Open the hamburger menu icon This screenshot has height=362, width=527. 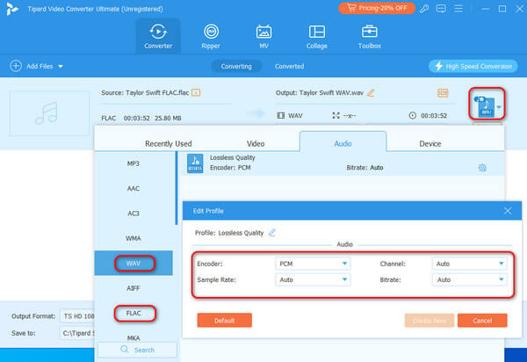[458, 9]
